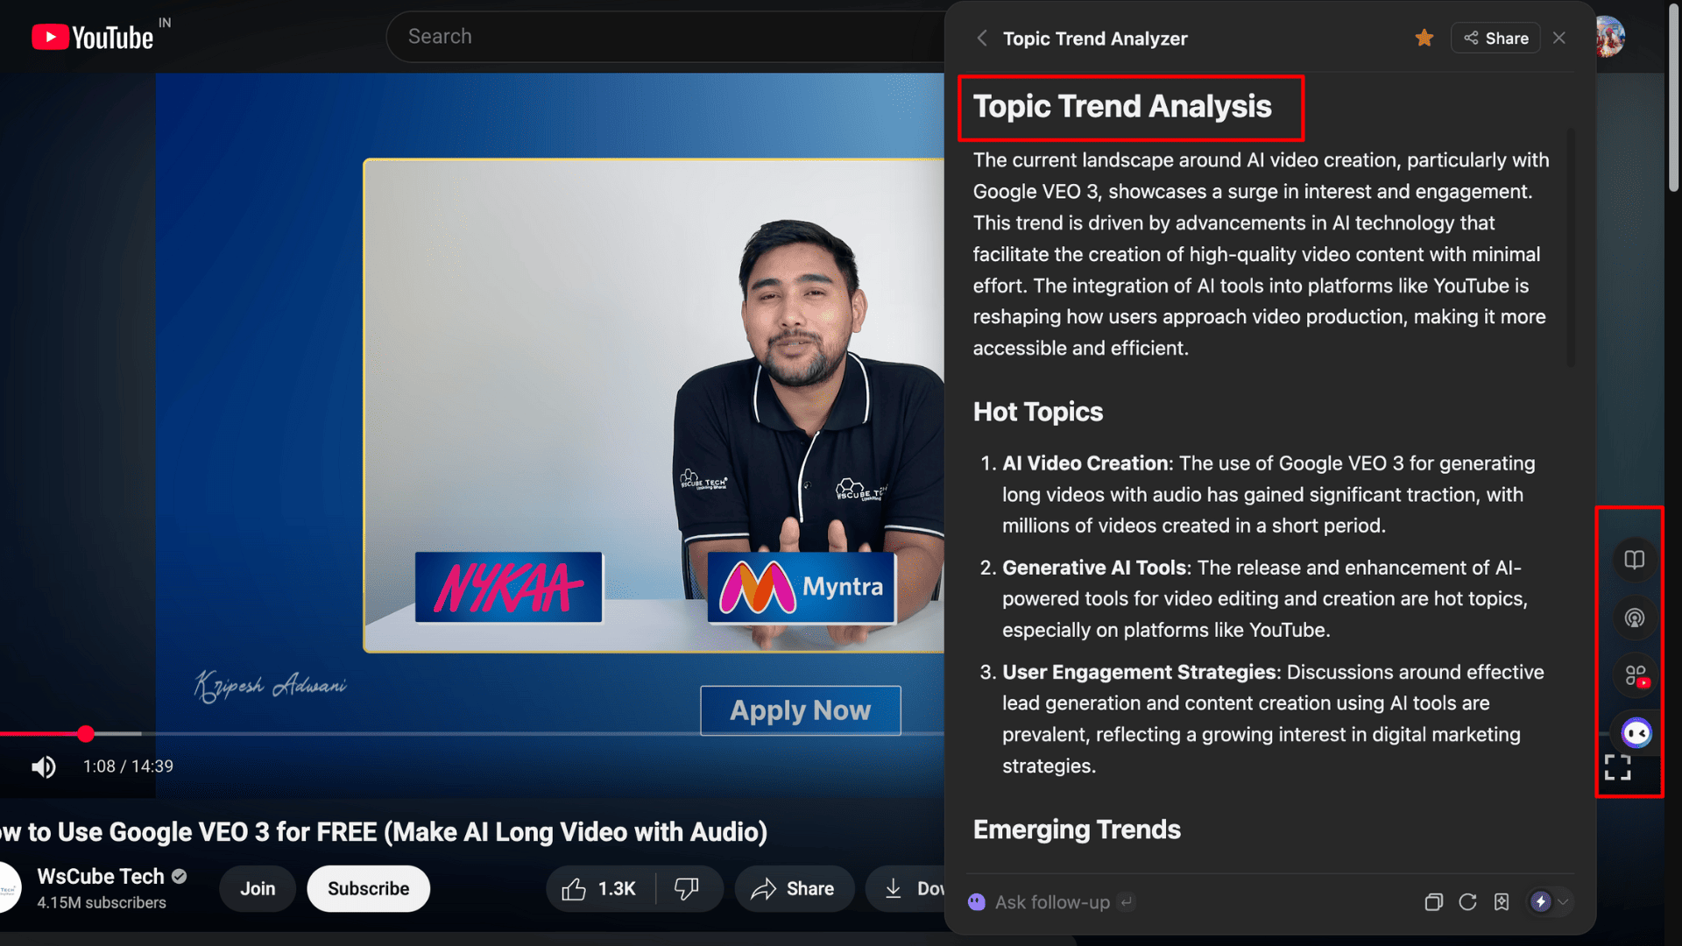Enter fullscreen with corner brackets icon

click(x=1617, y=767)
